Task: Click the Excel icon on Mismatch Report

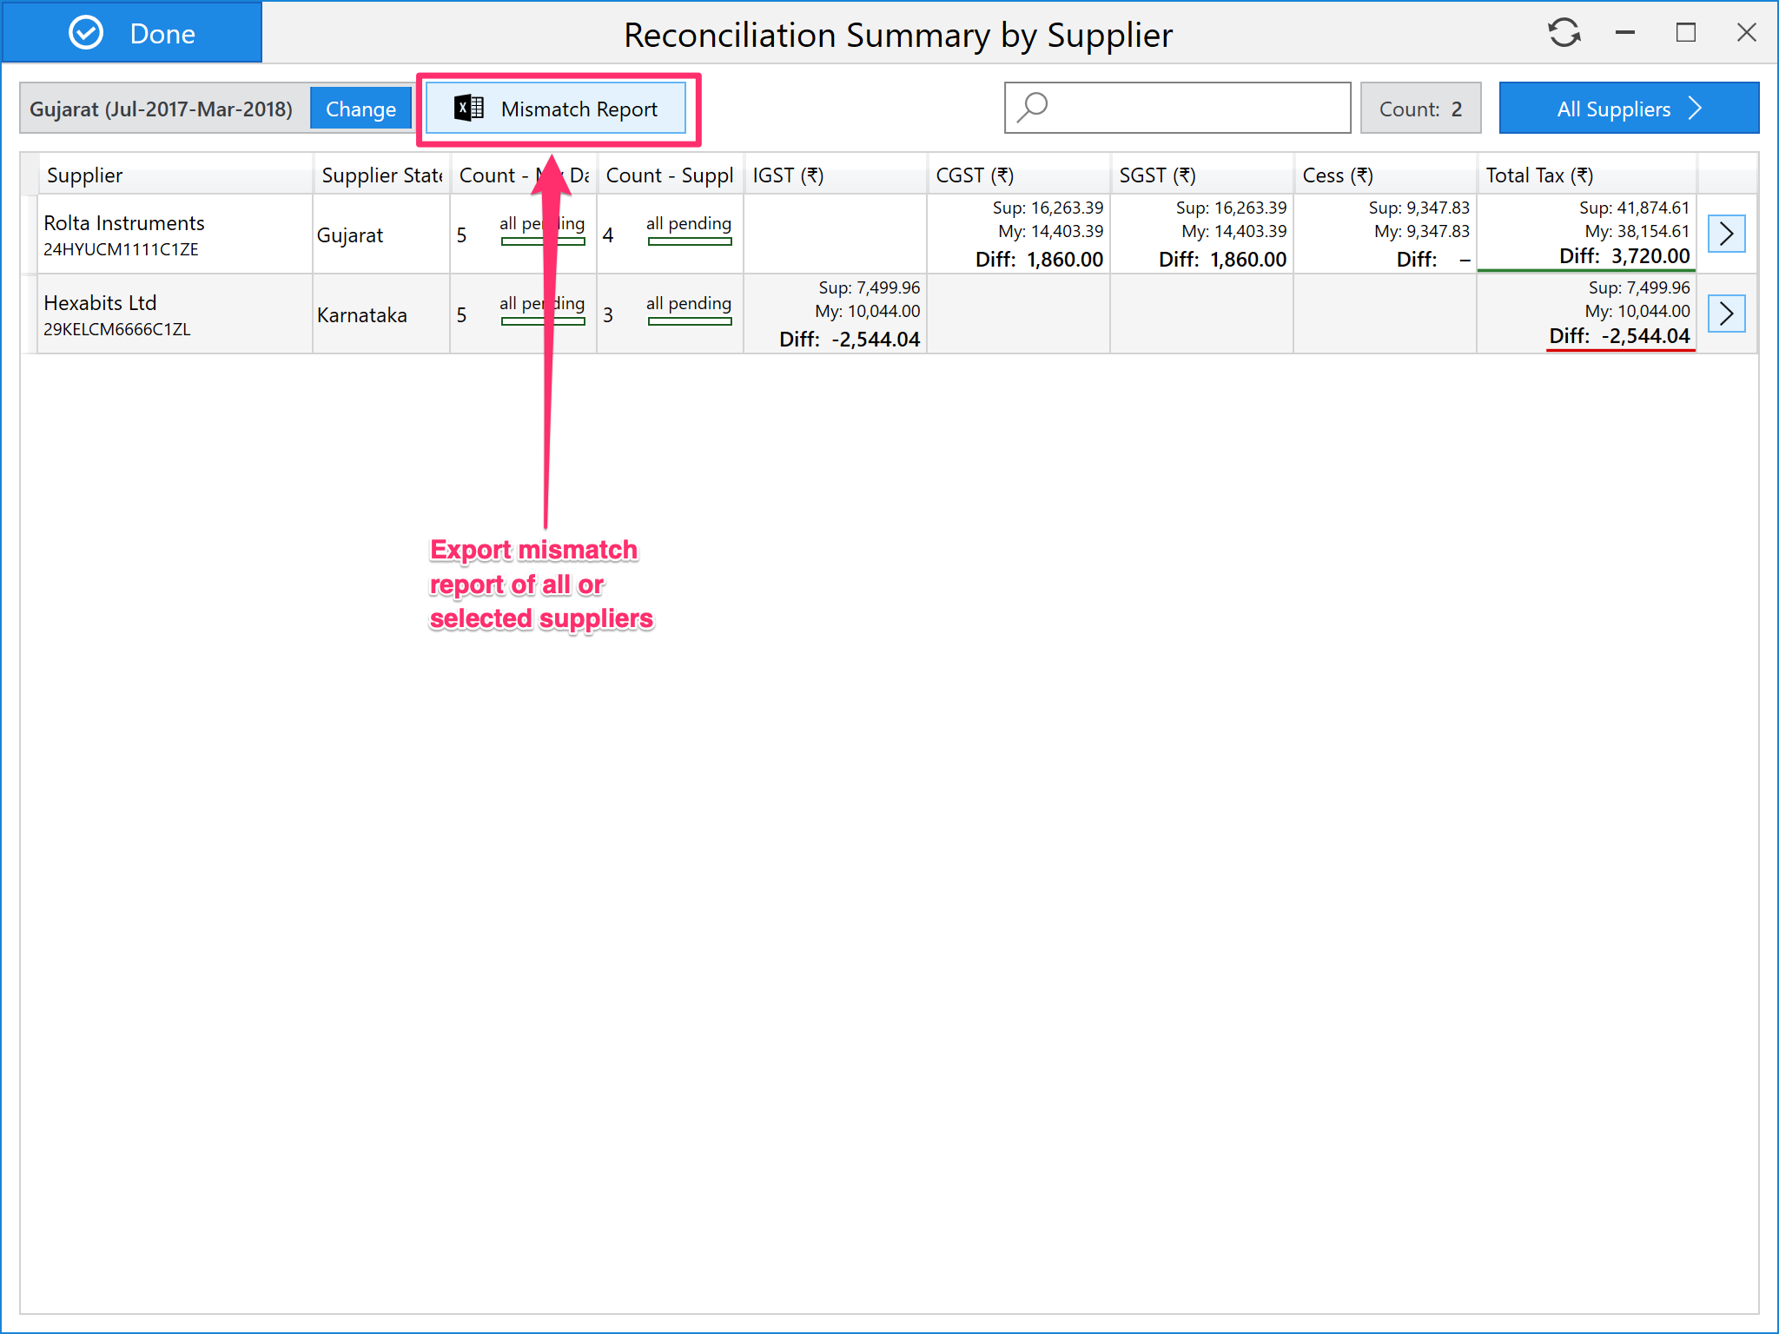Action: point(469,109)
